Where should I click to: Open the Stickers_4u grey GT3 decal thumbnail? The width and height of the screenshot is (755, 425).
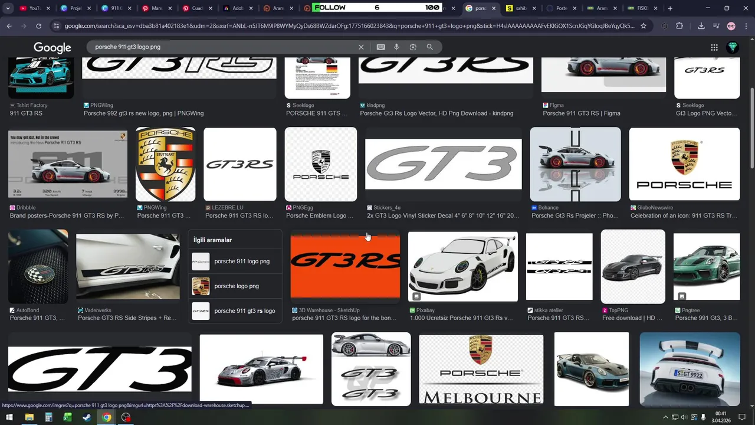click(444, 164)
